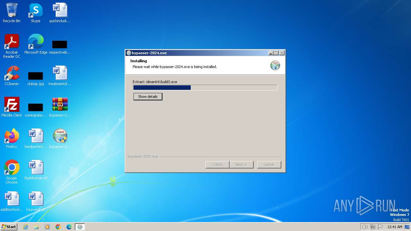Click the installation progress bar
The image size is (411, 231).
point(205,88)
